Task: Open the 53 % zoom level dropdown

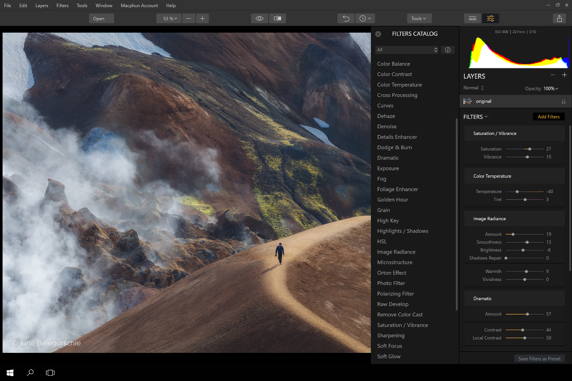Action: pyautogui.click(x=169, y=18)
